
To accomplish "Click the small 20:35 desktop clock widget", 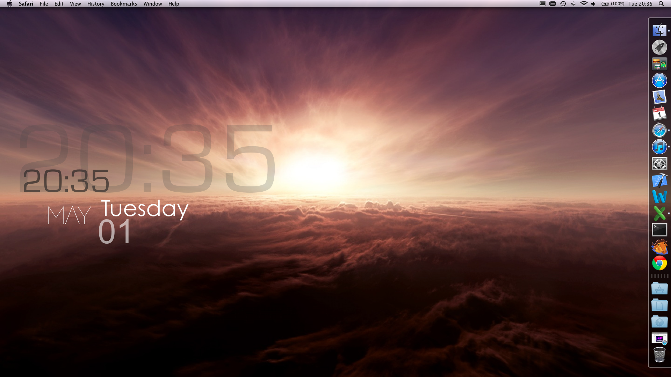I will [x=66, y=181].
